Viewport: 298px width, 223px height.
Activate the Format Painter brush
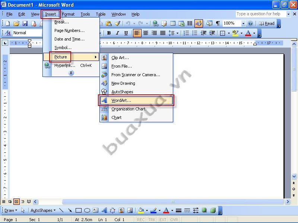click(117, 23)
